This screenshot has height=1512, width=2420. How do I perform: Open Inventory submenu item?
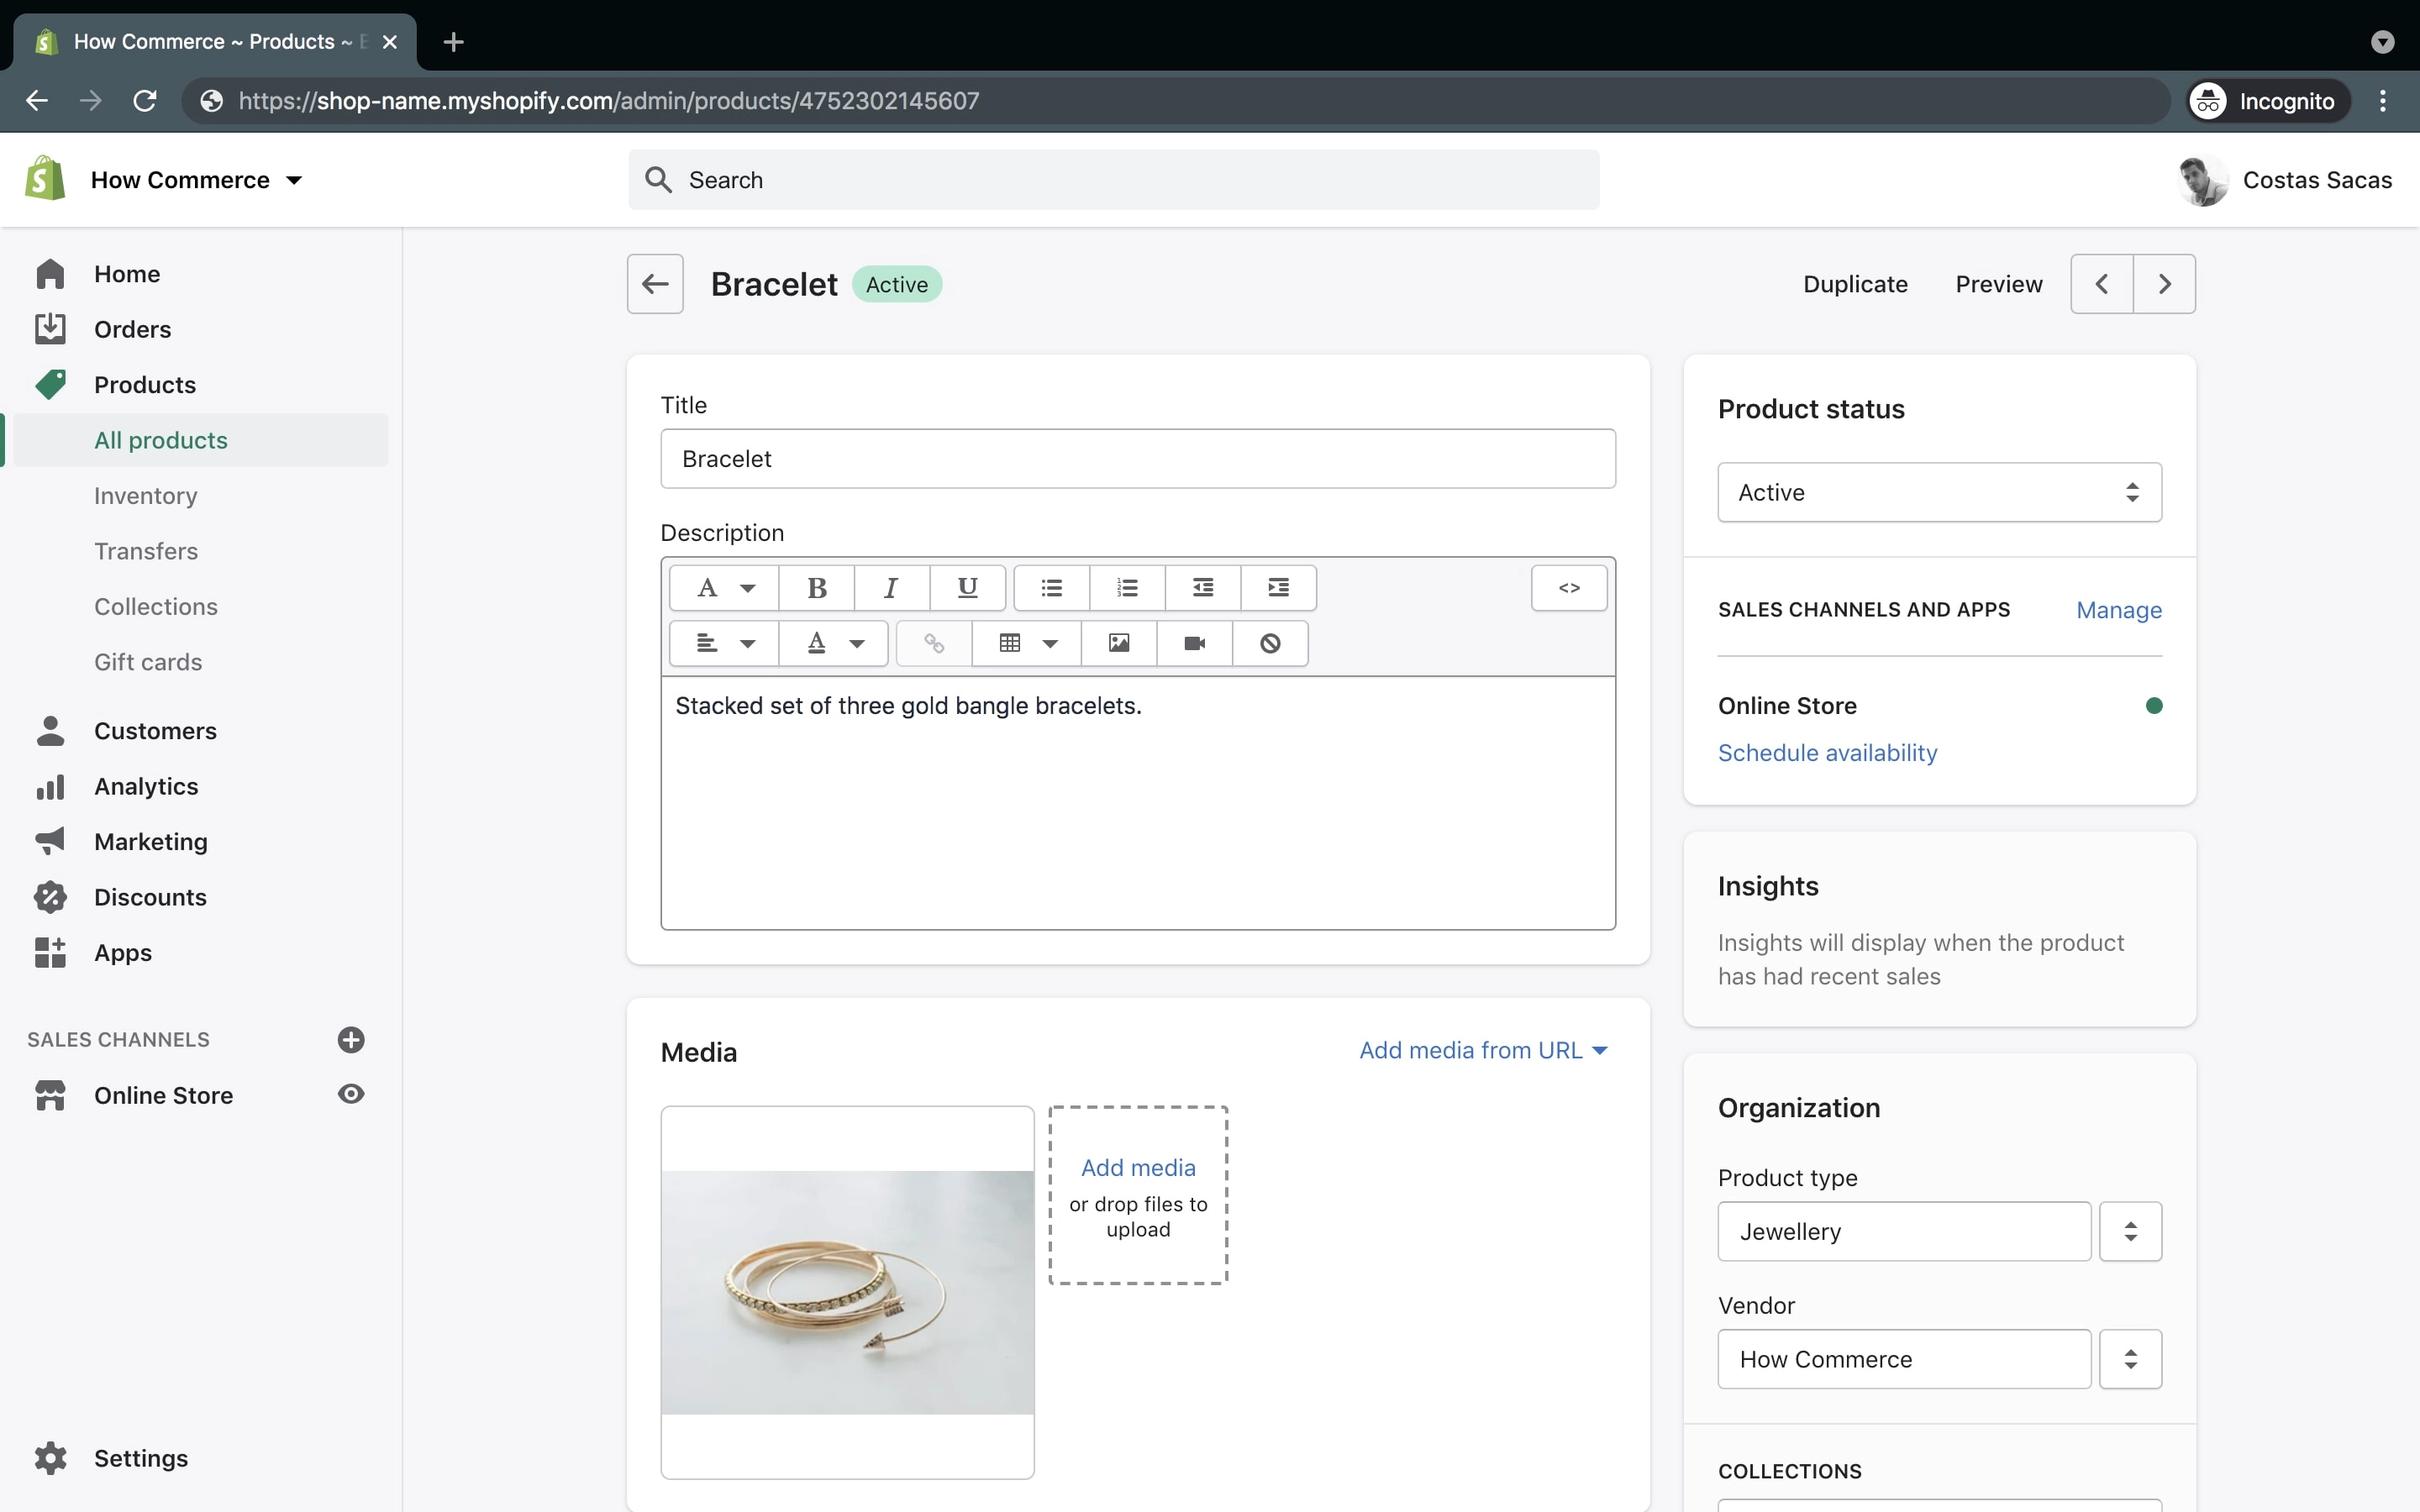[x=146, y=496]
